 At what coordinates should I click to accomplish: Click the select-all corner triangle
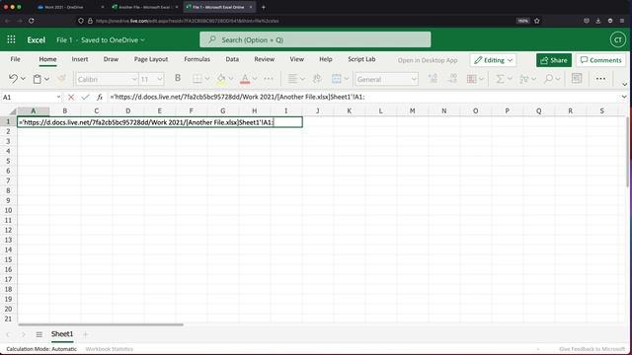click(13, 111)
